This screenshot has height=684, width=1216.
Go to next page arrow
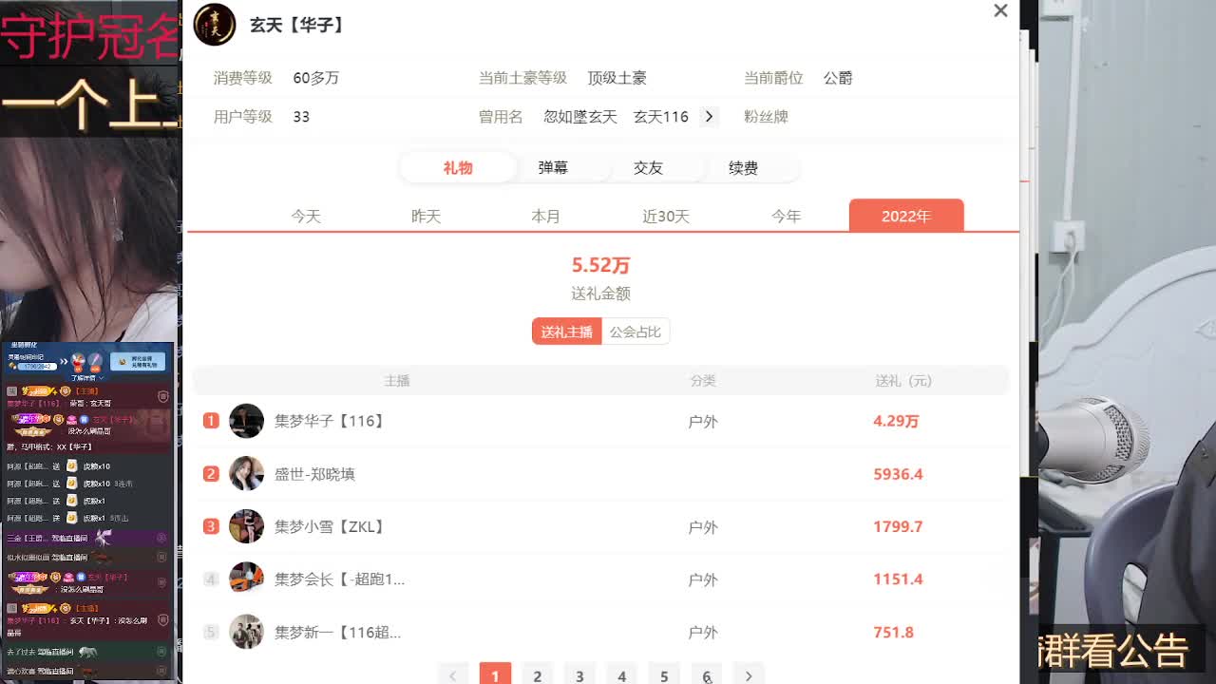point(749,675)
